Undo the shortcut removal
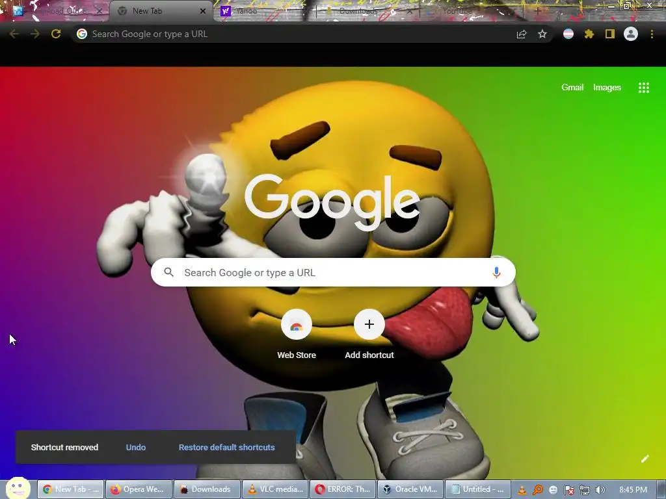Viewport: 666px width, 499px height. point(136,447)
